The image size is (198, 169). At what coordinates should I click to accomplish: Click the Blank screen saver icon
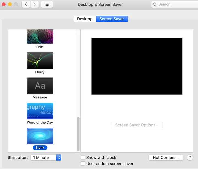coord(40,136)
